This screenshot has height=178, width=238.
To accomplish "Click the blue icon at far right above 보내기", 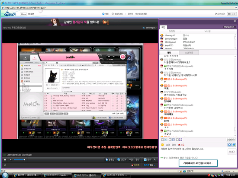I will (x=234, y=145).
